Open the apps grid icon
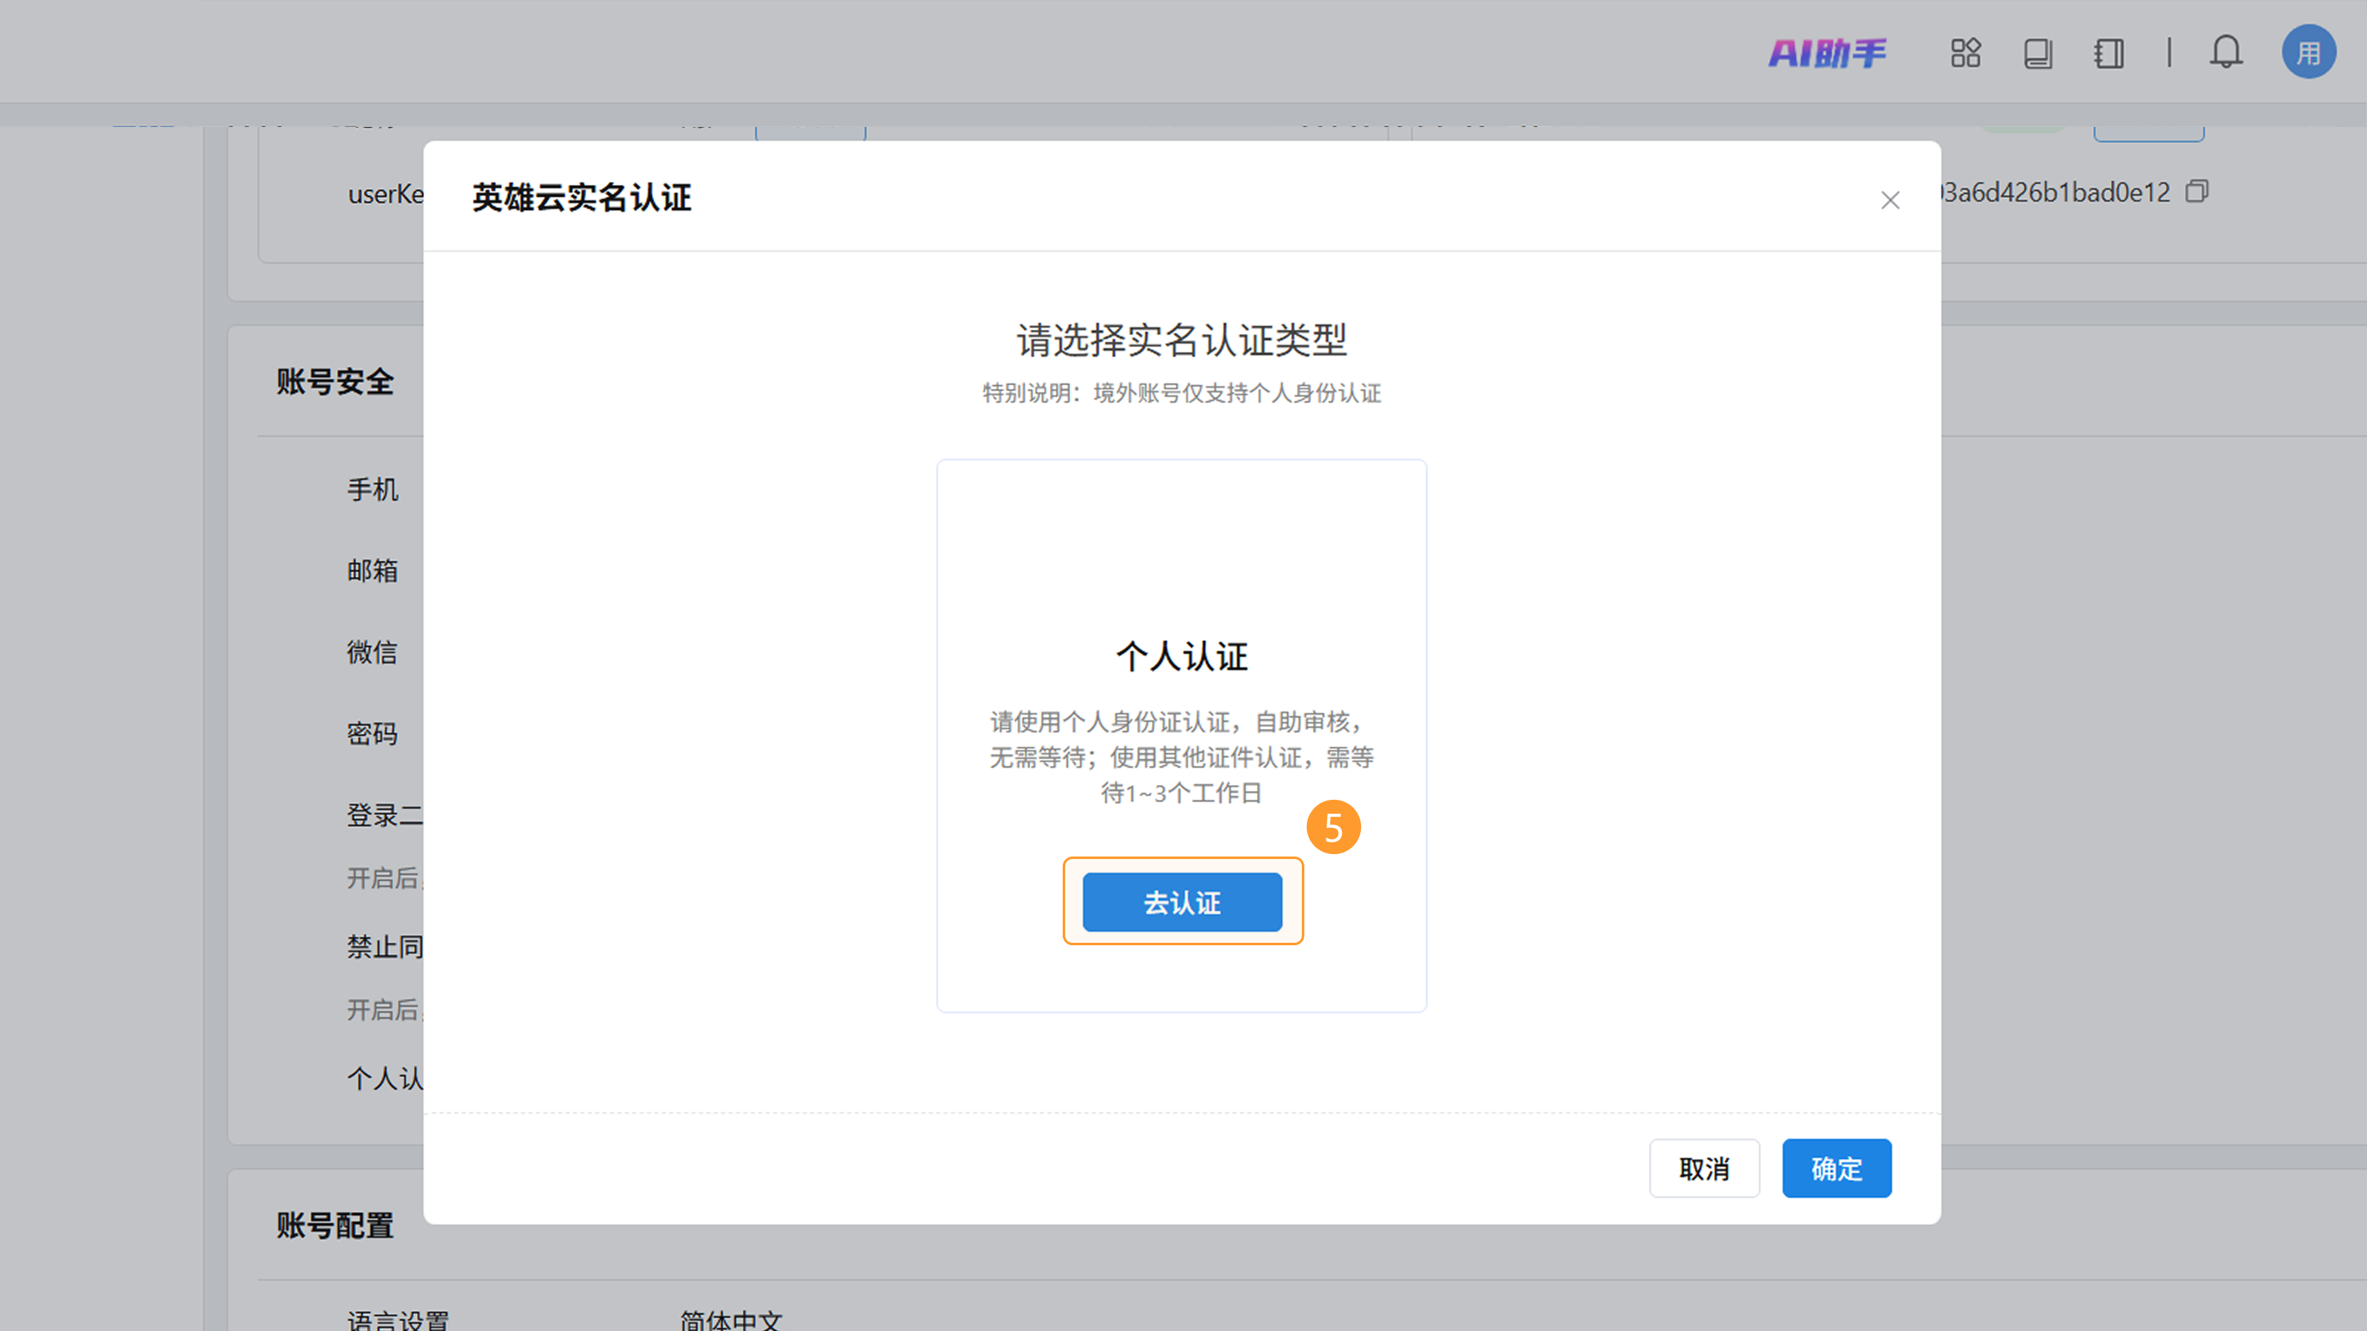The image size is (2367, 1331). coord(1966,53)
